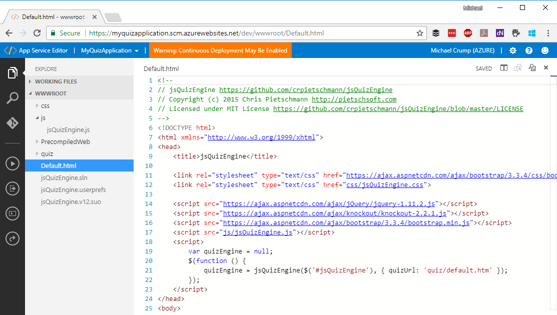Click the EXPLORE panel heading
This screenshot has width=557, height=315.
[46, 69]
